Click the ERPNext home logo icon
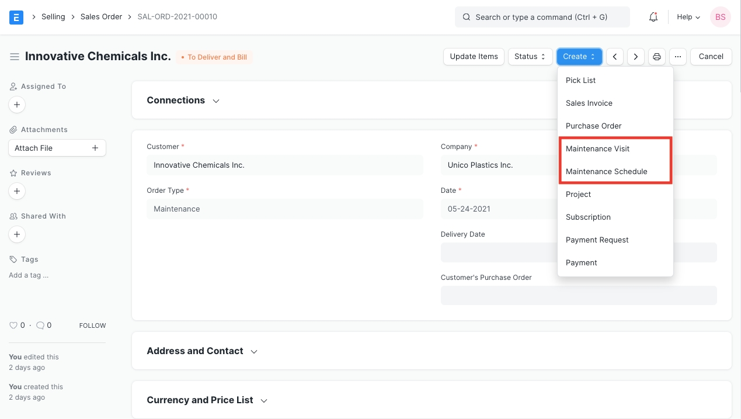 pyautogui.click(x=16, y=17)
